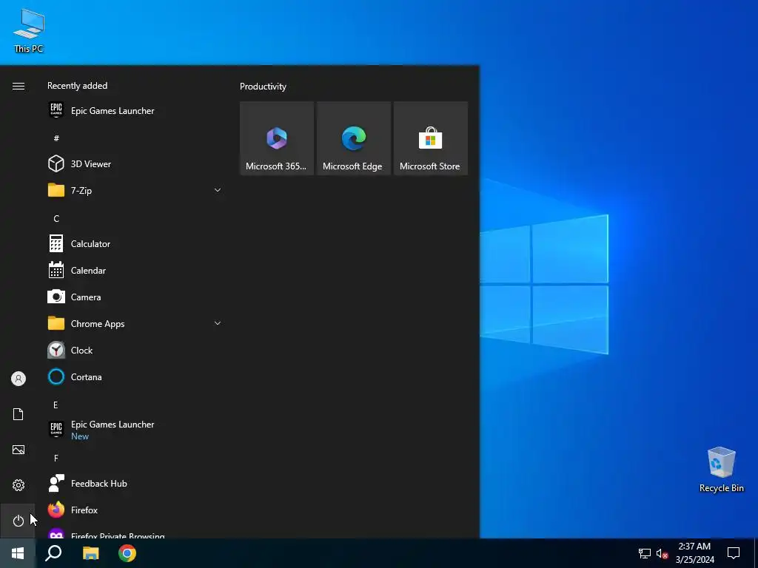The height and width of the screenshot is (568, 758).
Task: Click the C letter group header
Action: pos(56,219)
